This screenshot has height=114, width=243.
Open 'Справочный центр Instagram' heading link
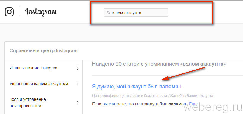pos(44,51)
